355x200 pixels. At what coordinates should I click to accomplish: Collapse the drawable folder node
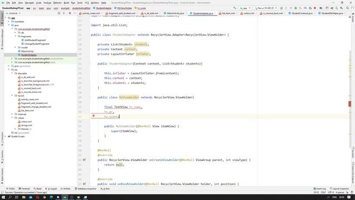click(x=12, y=73)
